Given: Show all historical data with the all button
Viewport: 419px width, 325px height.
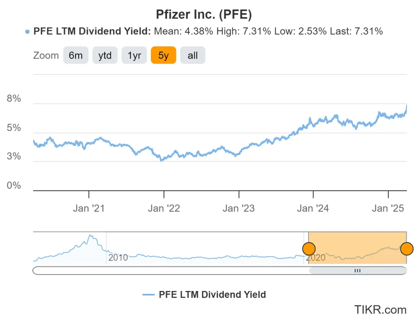Looking at the screenshot, I should click(193, 55).
